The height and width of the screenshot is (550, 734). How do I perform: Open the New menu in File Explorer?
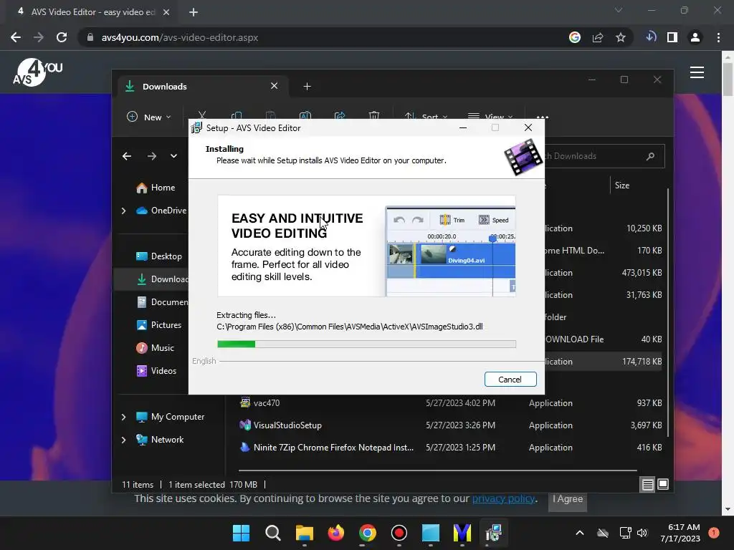[x=149, y=117]
